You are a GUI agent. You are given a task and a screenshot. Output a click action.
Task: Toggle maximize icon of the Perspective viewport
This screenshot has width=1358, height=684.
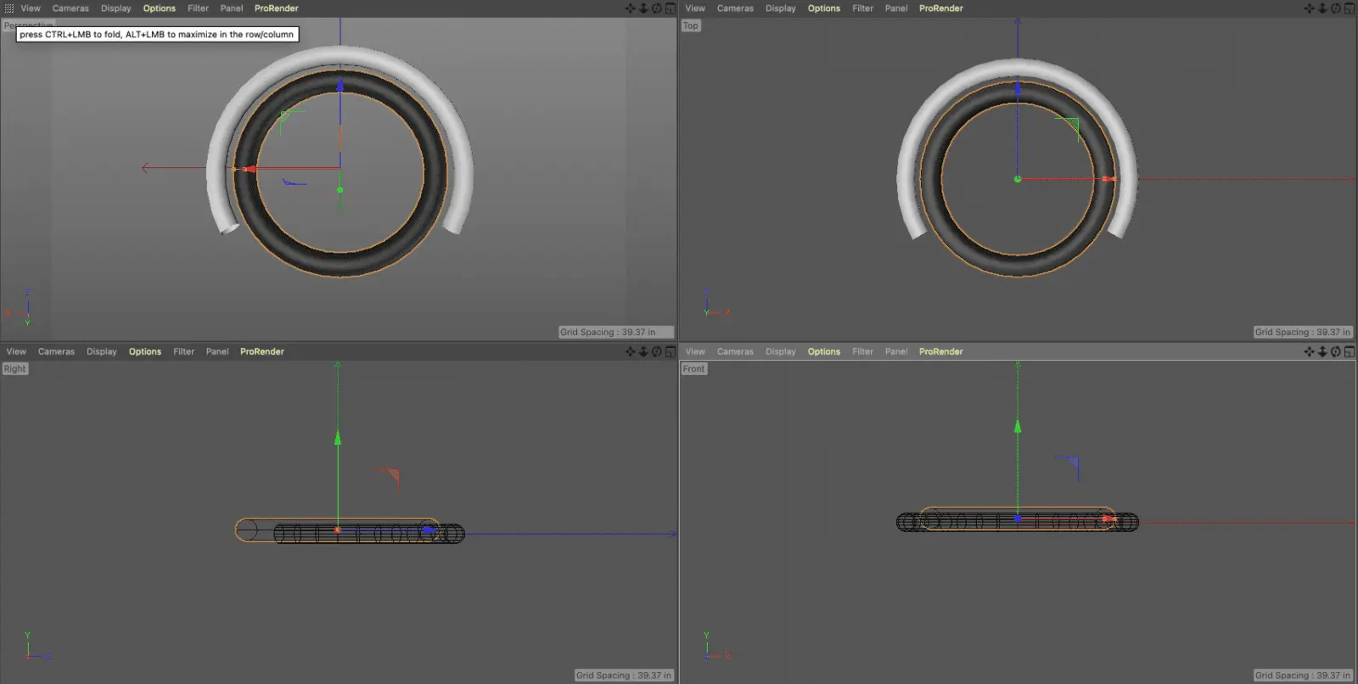click(x=670, y=8)
